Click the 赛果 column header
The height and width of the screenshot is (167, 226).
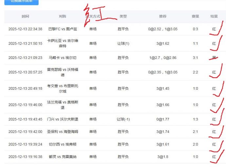tap(195, 16)
